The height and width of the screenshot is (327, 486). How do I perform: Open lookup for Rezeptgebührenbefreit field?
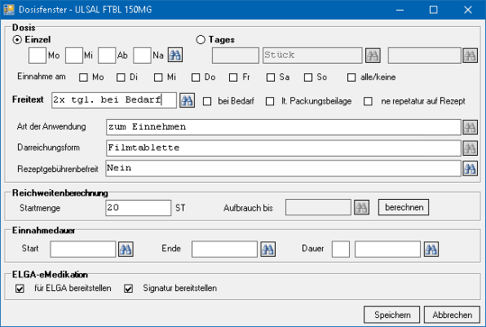pos(470,169)
